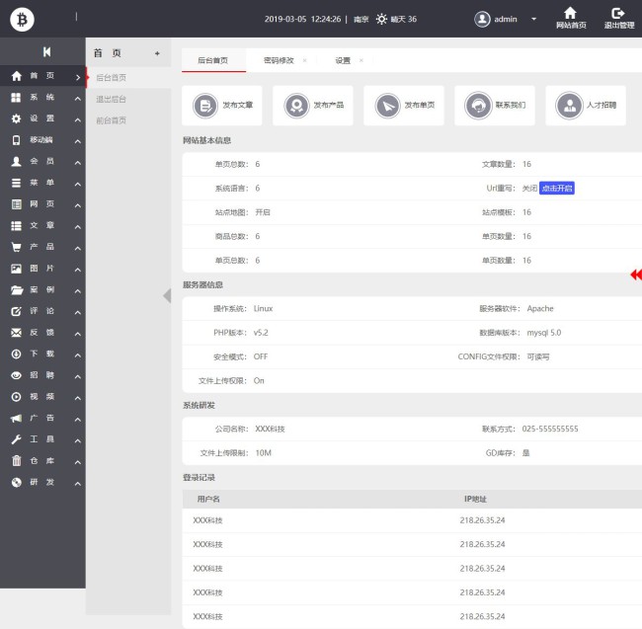This screenshot has height=629, width=642.
Task: Click the IP地址 column header
Action: click(x=475, y=499)
